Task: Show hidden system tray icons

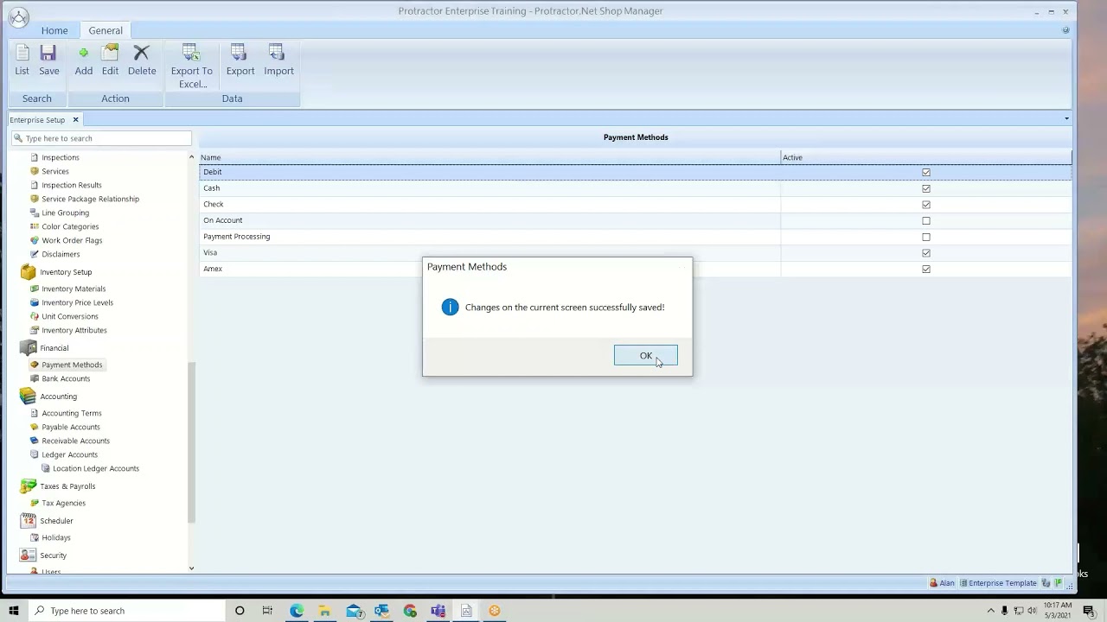Action: [x=991, y=611]
